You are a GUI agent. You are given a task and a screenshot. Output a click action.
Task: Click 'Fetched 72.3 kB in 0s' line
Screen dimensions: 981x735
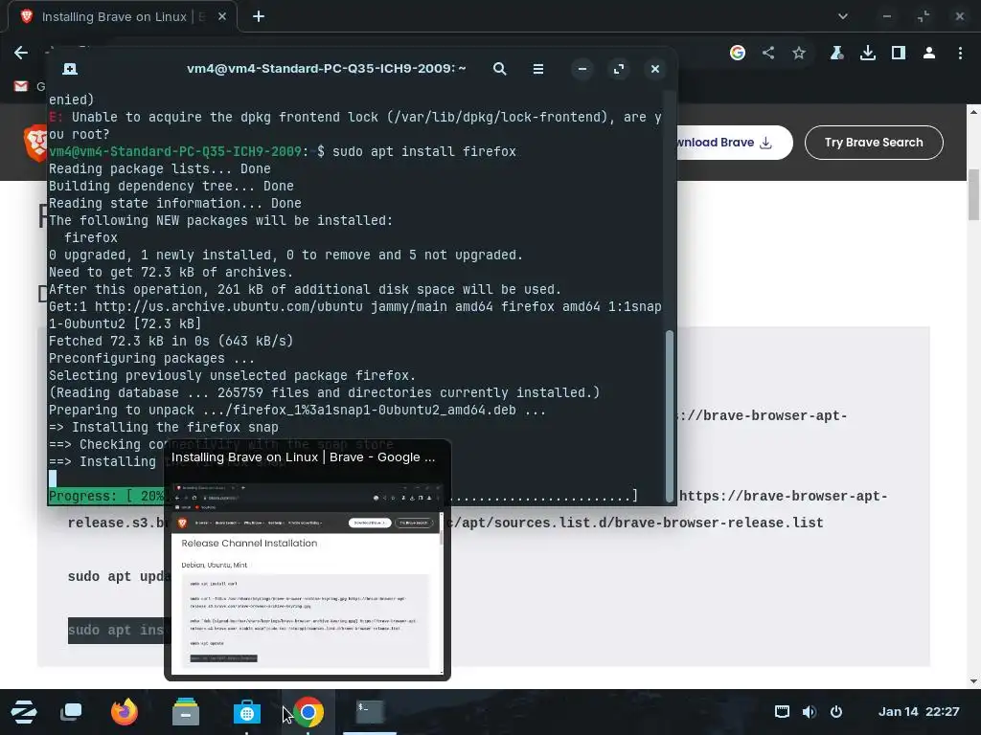[171, 342]
